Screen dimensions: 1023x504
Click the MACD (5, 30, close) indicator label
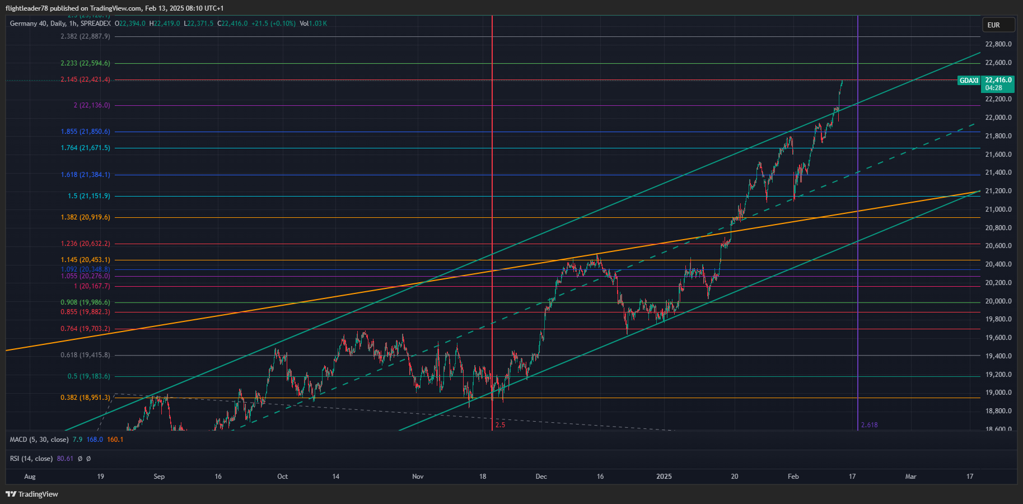tap(39, 440)
